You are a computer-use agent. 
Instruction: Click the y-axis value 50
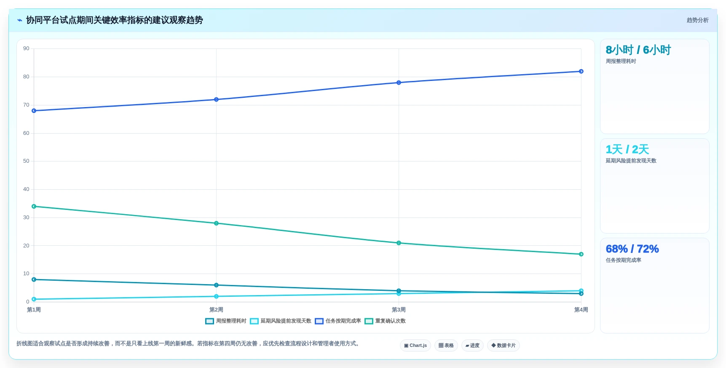click(x=26, y=161)
